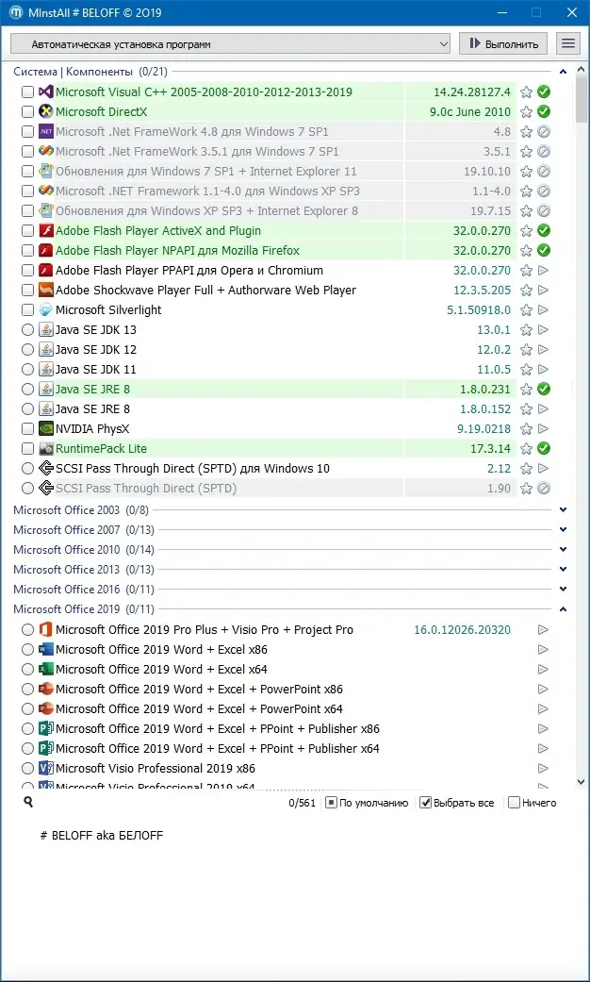The width and height of the screenshot is (590, 982).
Task: Click the star for Adobe Shockwave Player
Action: pyautogui.click(x=526, y=290)
